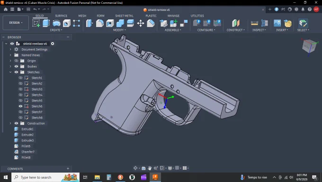This screenshot has height=182, width=322.
Task: Open the Orbit navigation tool
Action: 135,168
